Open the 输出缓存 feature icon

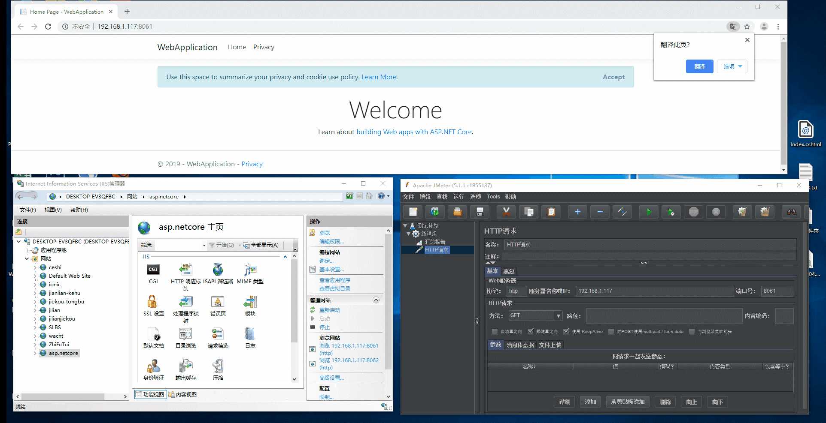click(x=185, y=366)
